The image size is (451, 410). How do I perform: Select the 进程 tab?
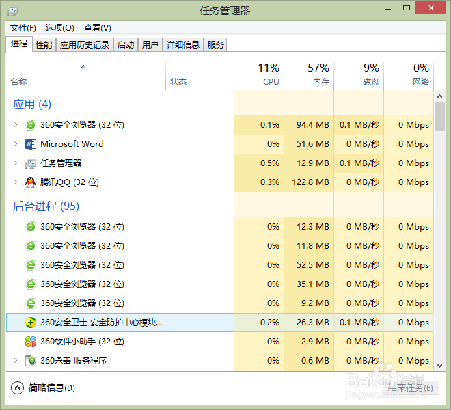click(x=19, y=44)
